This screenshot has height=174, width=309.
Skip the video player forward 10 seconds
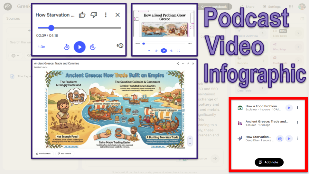172,51
